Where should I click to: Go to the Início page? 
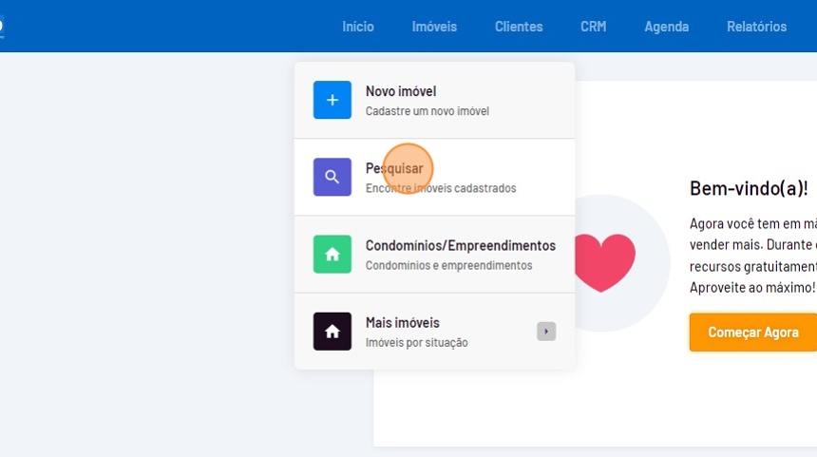tap(358, 27)
